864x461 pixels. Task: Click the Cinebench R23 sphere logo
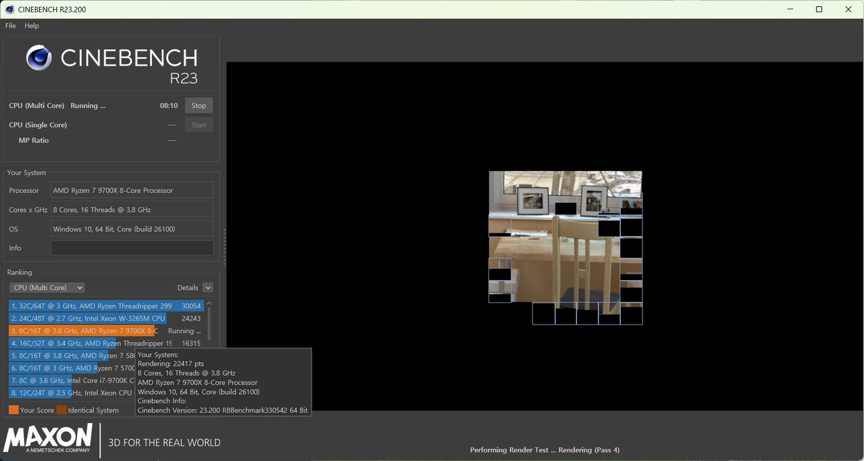[39, 58]
